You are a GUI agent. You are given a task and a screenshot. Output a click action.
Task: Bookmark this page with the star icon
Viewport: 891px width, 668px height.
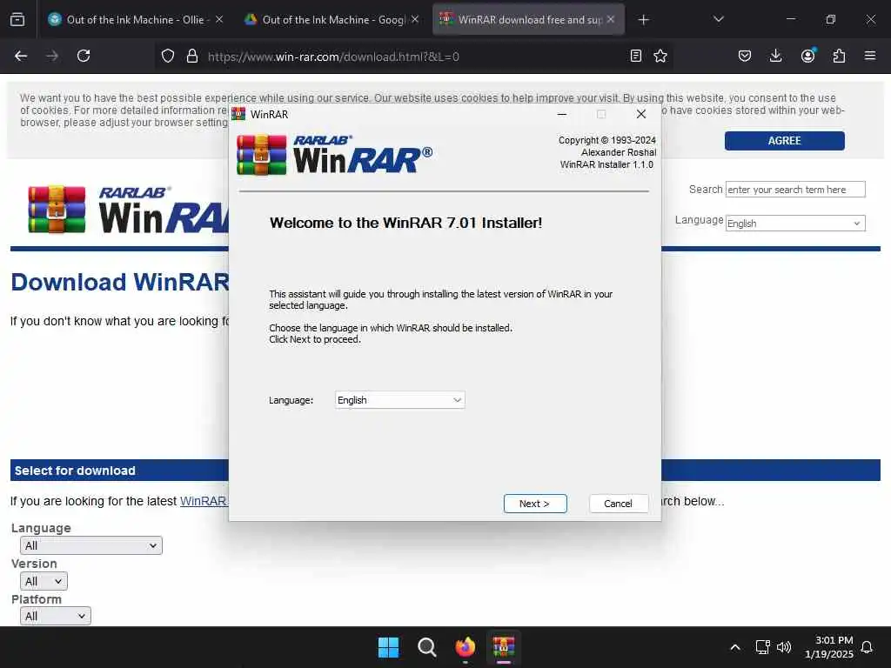660,56
